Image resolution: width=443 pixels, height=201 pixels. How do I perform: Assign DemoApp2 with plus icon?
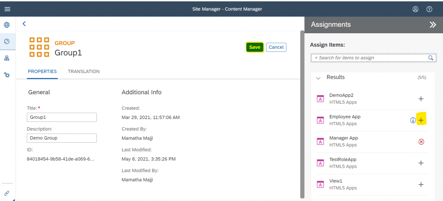pyautogui.click(x=421, y=99)
